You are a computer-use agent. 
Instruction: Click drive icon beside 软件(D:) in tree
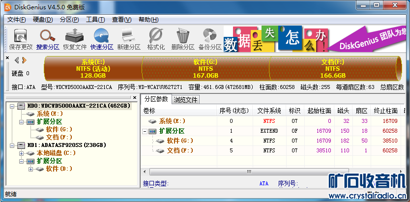coord(40,169)
